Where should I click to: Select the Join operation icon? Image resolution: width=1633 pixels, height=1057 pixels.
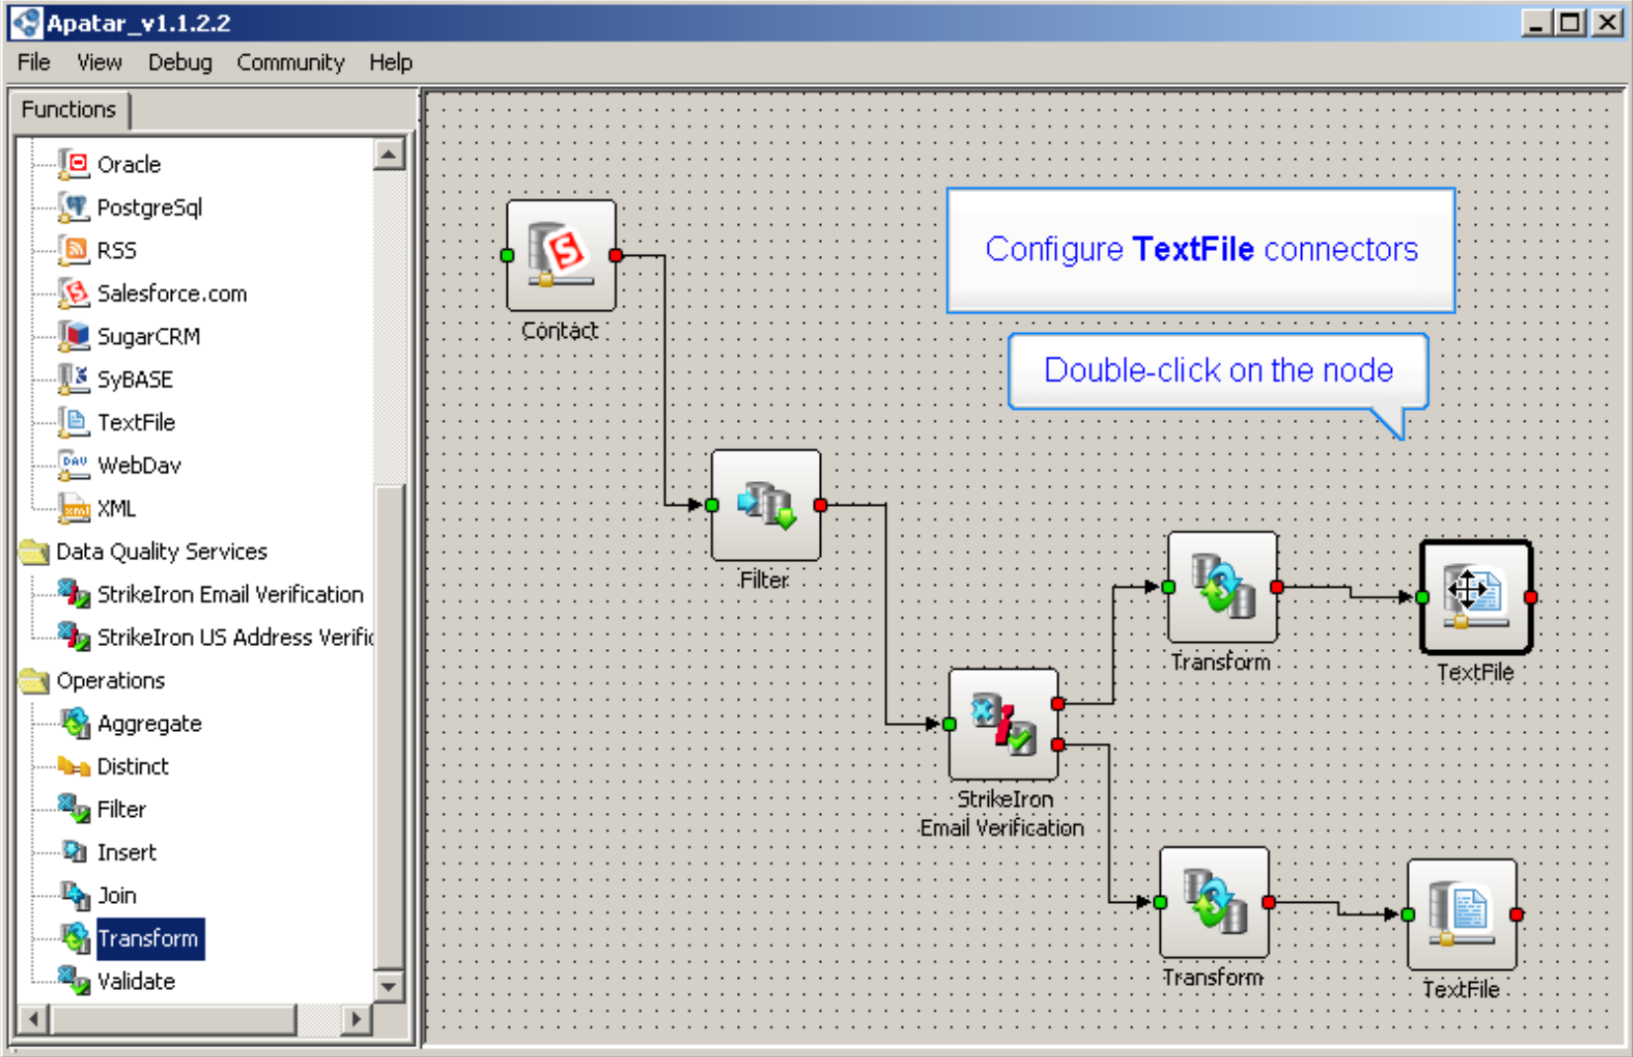pos(74,895)
